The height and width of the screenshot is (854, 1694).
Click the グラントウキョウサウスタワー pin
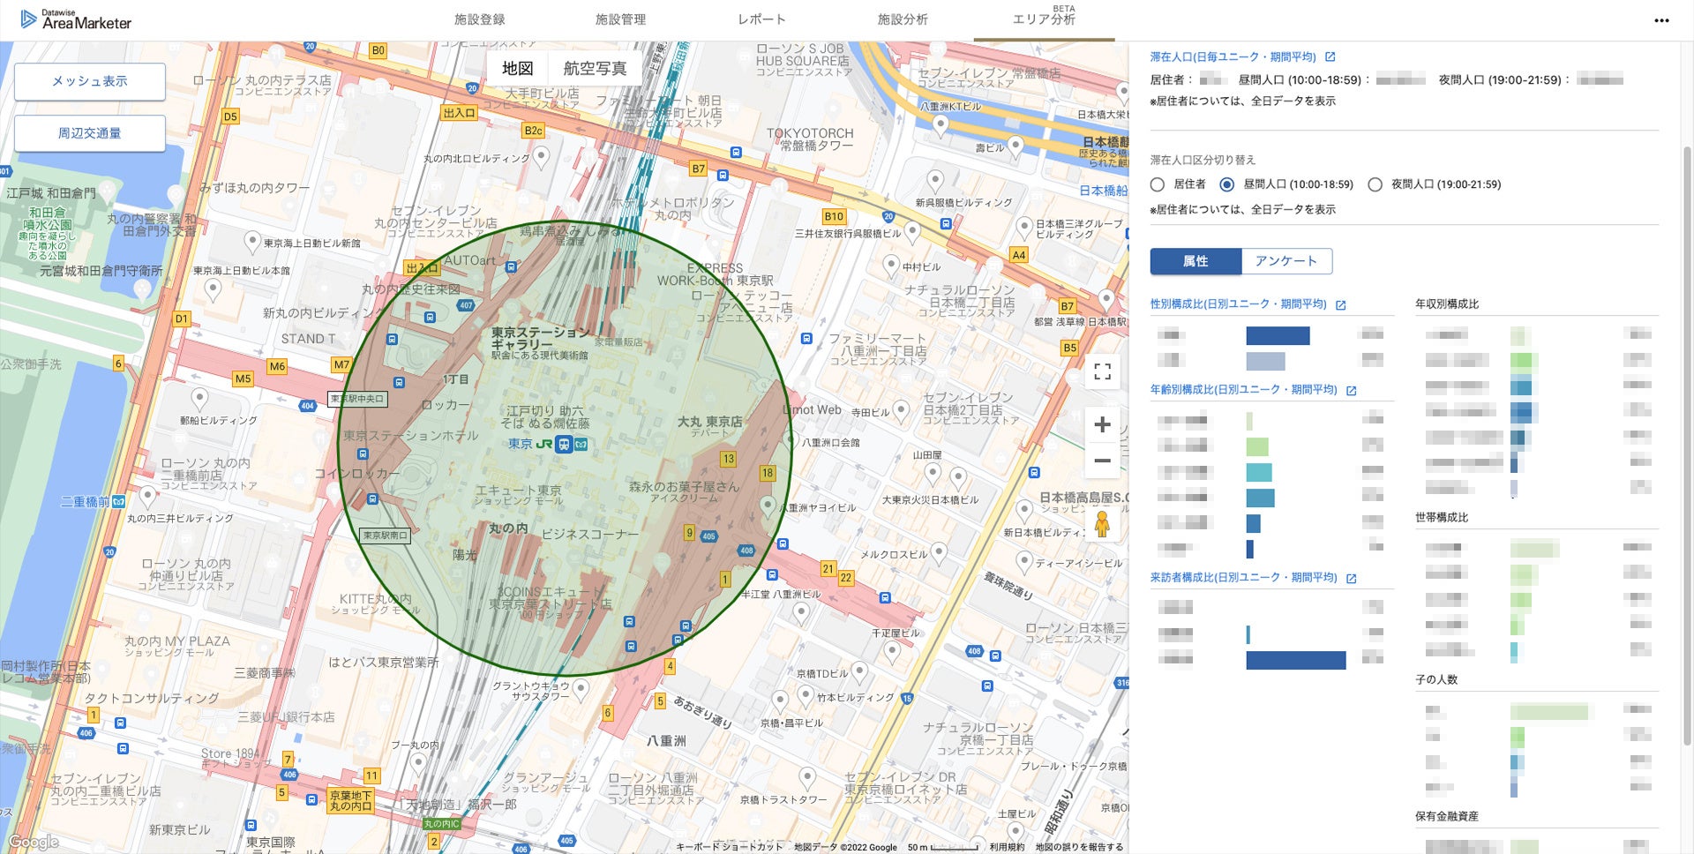581,688
